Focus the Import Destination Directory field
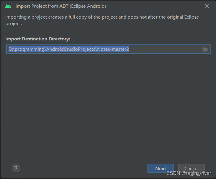 108,49
